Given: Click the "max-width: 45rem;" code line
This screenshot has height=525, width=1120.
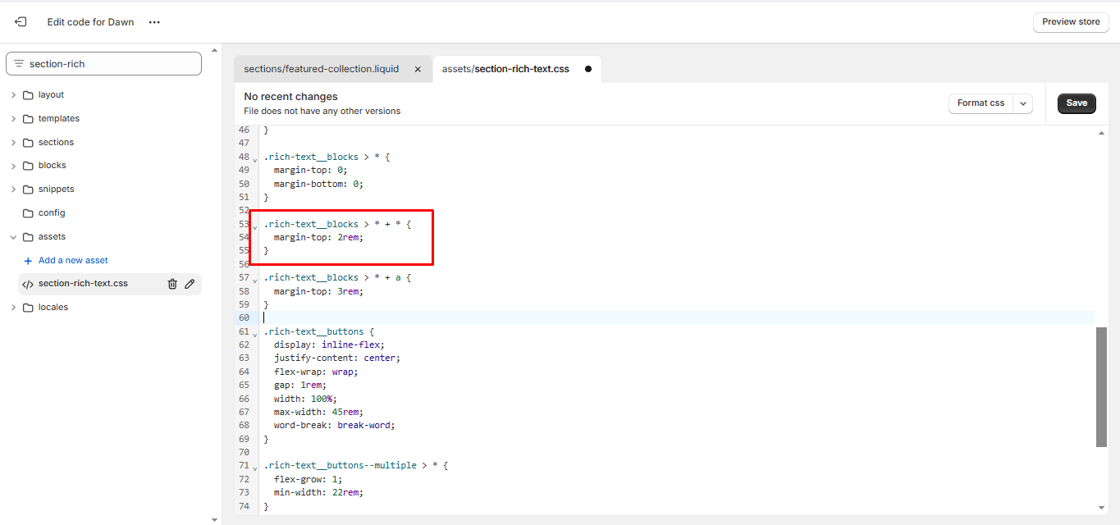Looking at the screenshot, I should [318, 412].
